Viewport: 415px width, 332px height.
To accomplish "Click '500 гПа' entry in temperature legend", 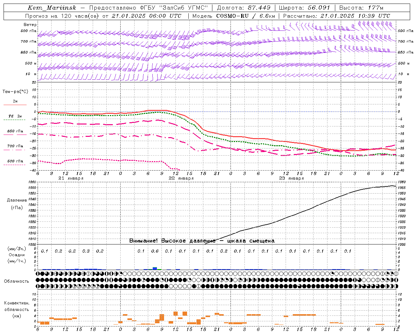I will coord(15,161).
